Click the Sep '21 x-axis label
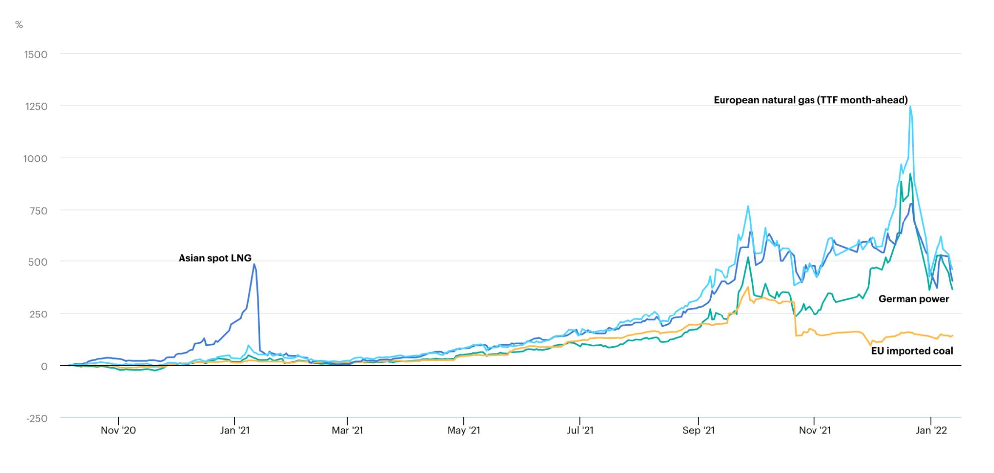Image resolution: width=994 pixels, height=473 pixels. 698,430
